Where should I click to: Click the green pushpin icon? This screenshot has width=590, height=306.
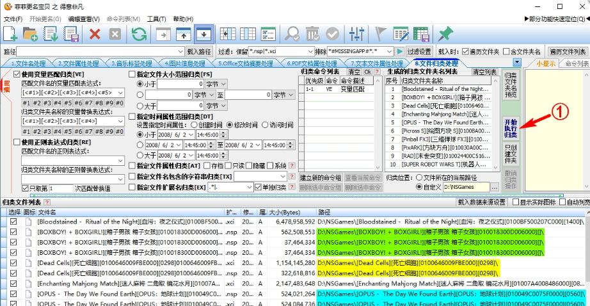(x=445, y=35)
